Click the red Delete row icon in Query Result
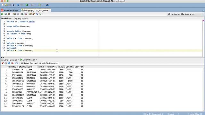205x115 pixels. (x=12, y=63)
